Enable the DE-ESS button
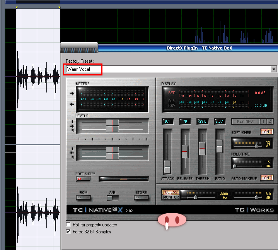Image resolution: width=278 pixels, height=250 pixels. 171,192
